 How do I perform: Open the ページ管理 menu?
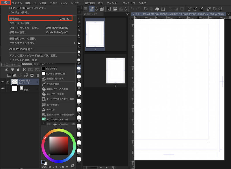pyautogui.click(x=40, y=3)
